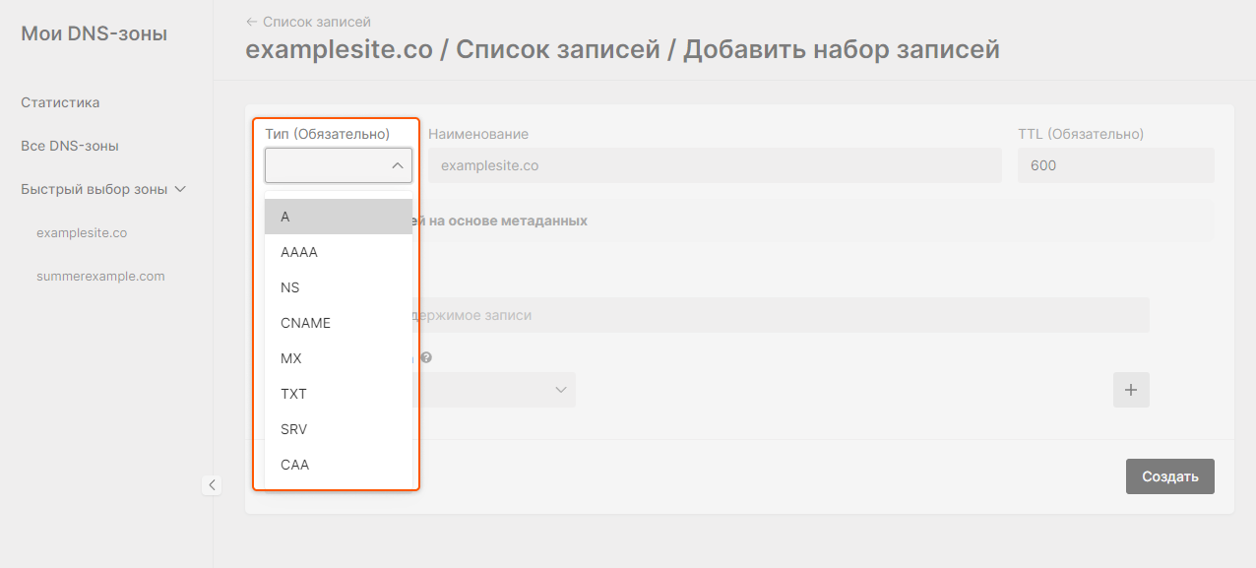Select A record type option
1256x568 pixels.
[x=338, y=217]
